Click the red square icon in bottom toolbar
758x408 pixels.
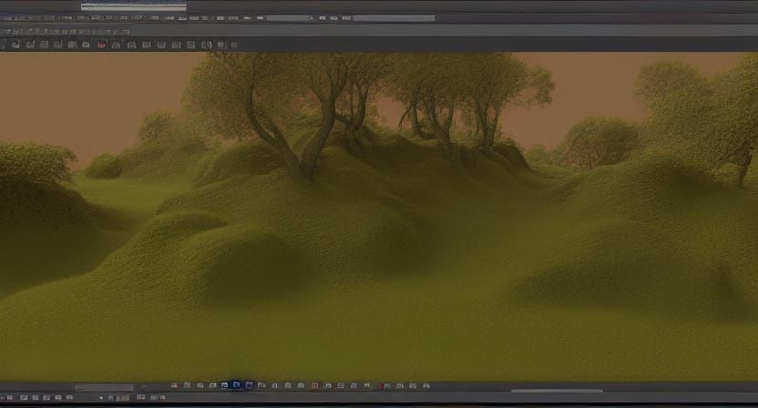pyautogui.click(x=314, y=386)
